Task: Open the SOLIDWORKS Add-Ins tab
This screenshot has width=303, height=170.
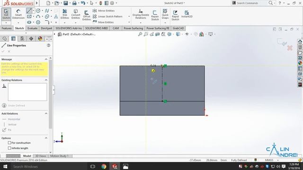Action: point(69,28)
